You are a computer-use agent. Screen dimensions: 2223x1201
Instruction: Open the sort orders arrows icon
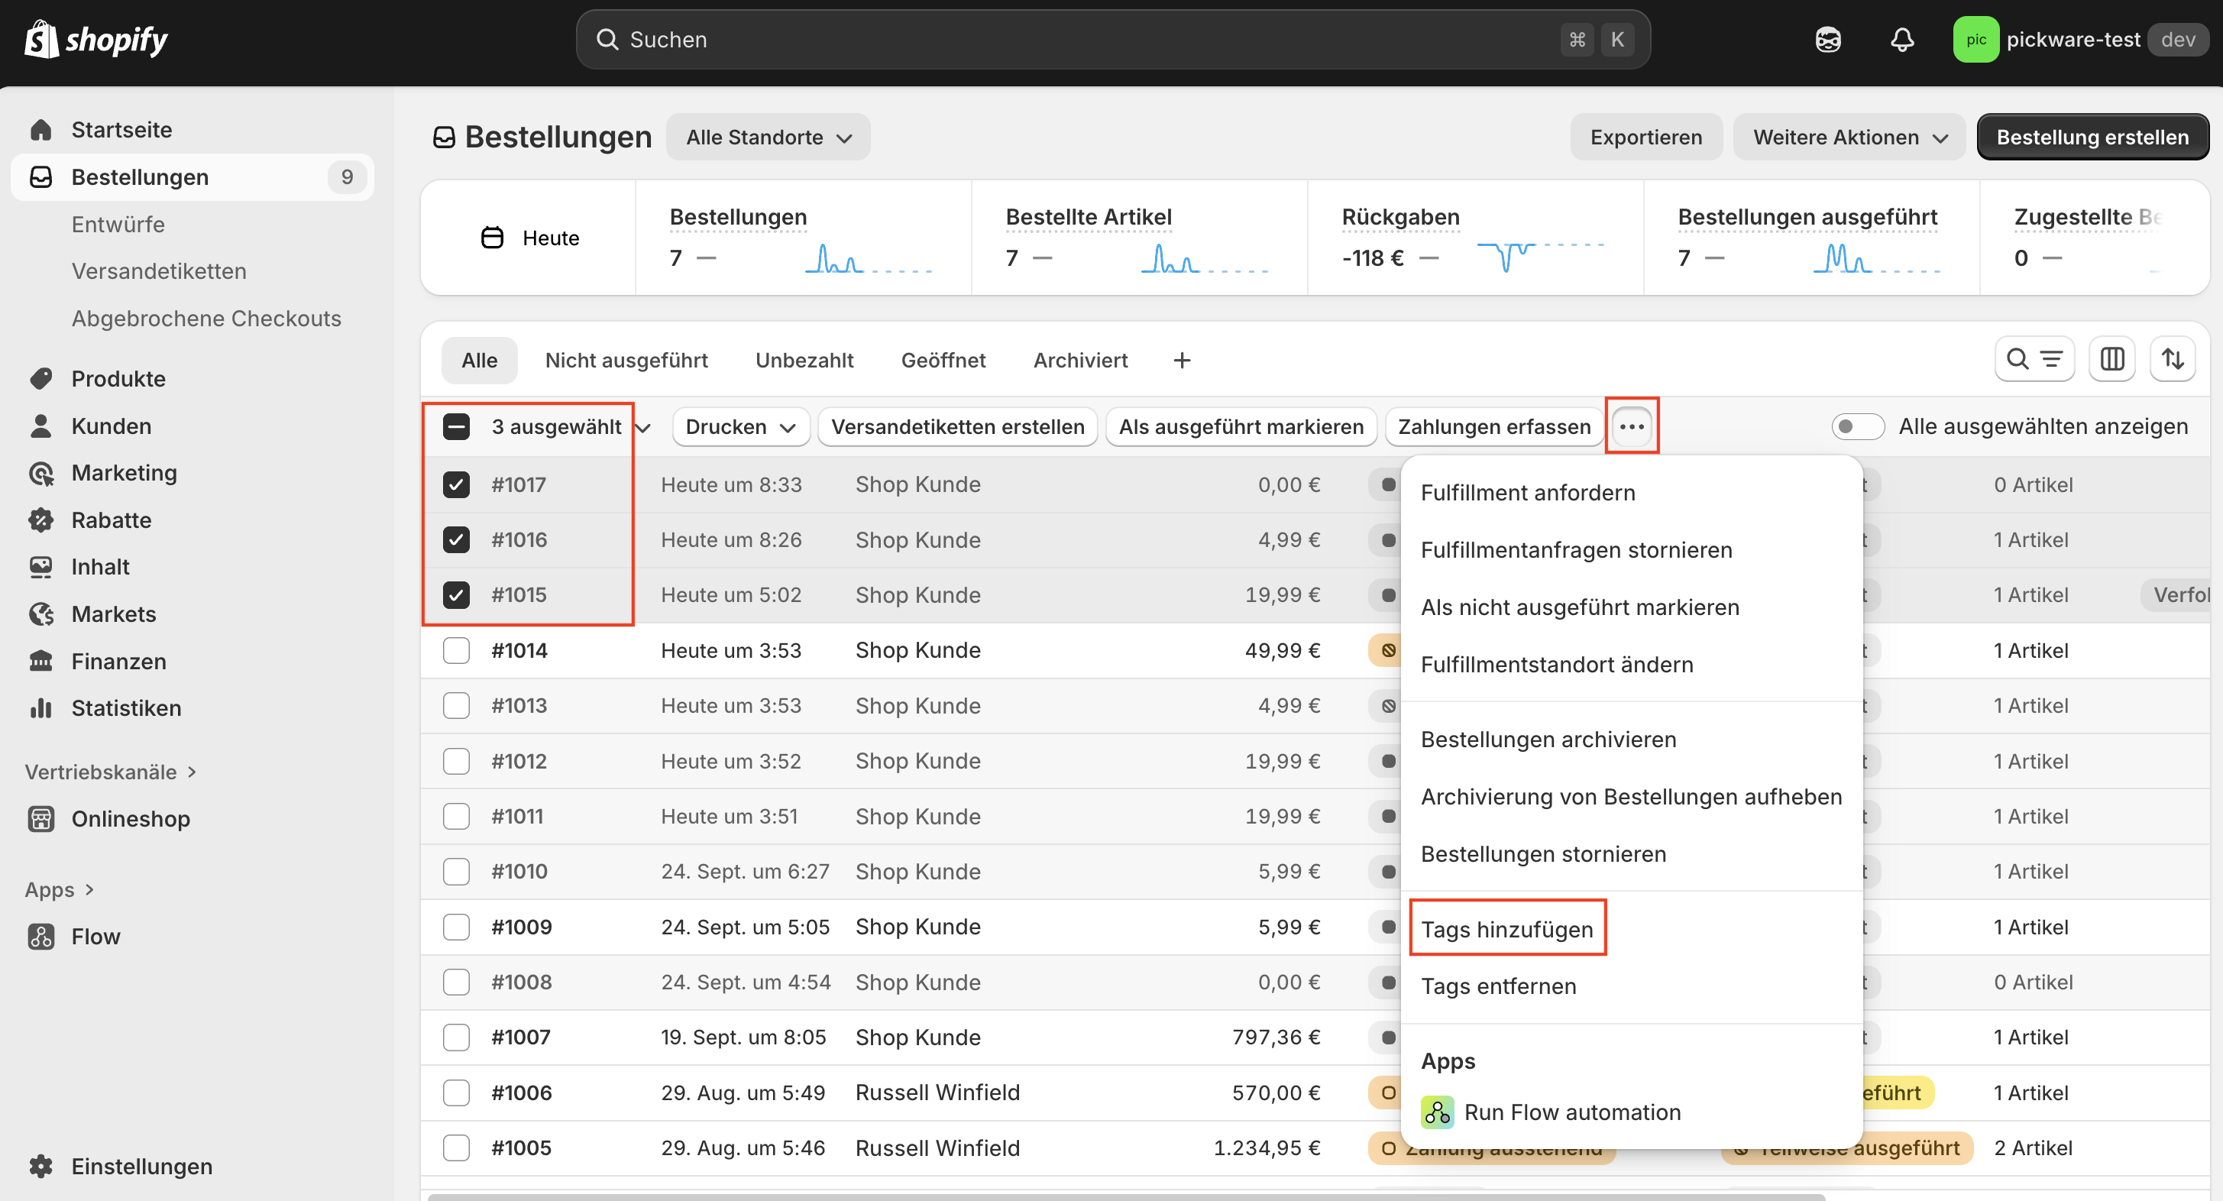click(2172, 359)
